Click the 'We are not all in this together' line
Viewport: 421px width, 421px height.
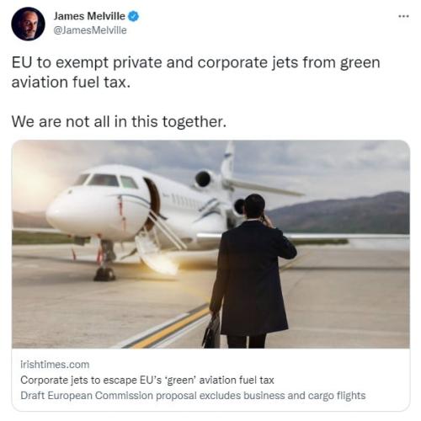click(x=119, y=121)
